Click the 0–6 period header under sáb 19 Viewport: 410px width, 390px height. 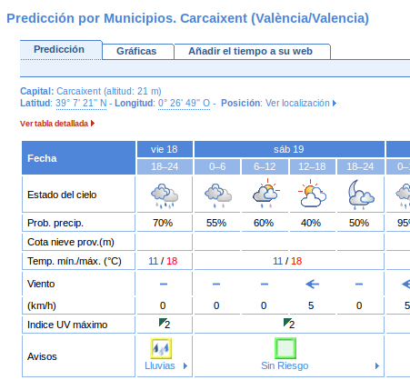[x=217, y=166]
